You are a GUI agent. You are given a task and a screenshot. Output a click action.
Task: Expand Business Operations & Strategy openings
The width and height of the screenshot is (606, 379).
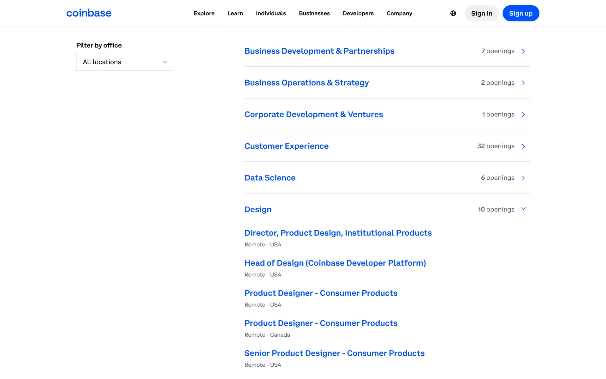(x=306, y=83)
